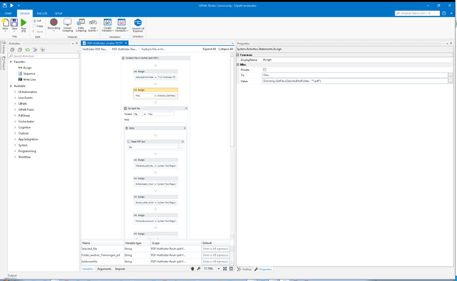Close the PDF Hotfolder smaller TEST tab

coord(126,43)
